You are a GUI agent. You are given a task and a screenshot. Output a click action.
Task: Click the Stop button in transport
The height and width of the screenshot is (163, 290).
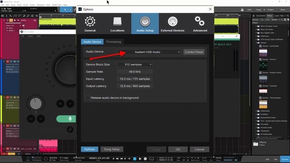point(135,159)
